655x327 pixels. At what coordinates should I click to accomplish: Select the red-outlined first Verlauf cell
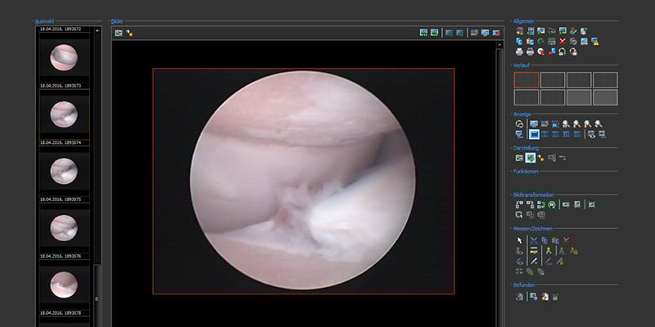coord(526,79)
